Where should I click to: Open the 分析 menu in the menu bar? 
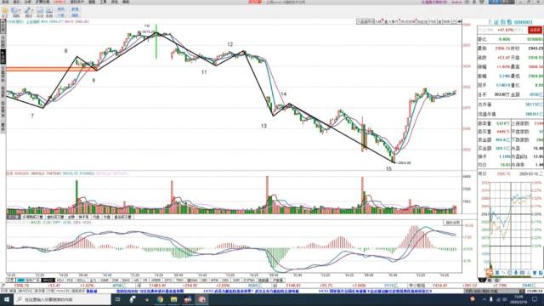27,2
